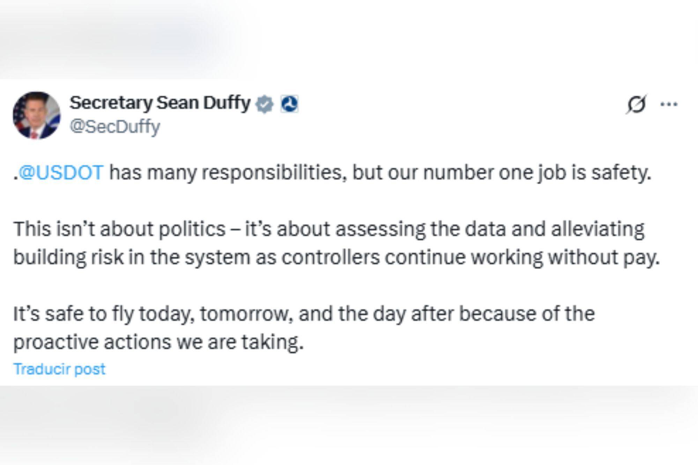Open the @SecDuffy handle link

(x=115, y=126)
